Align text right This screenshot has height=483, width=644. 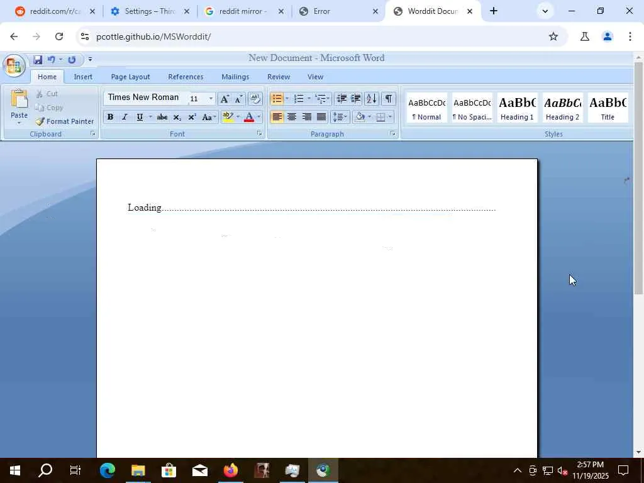click(x=307, y=117)
